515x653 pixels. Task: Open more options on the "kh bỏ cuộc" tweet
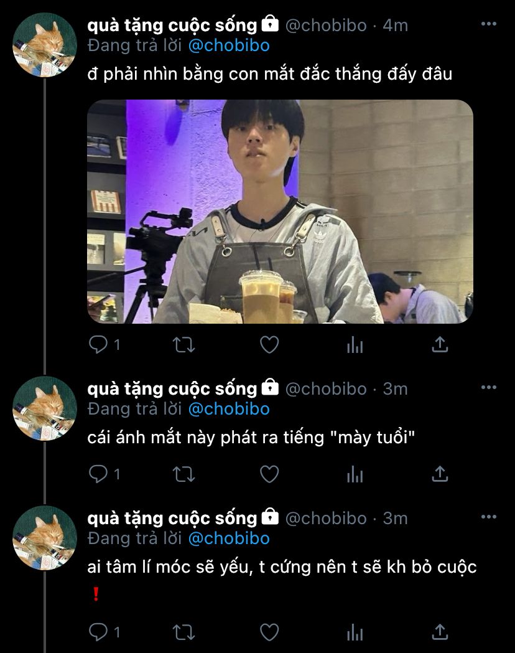tap(489, 517)
